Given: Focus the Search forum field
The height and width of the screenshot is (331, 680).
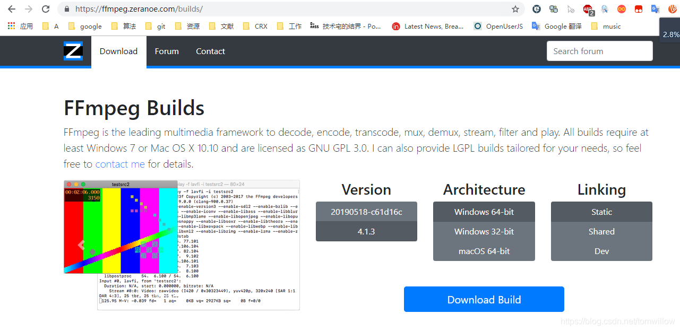Looking at the screenshot, I should point(600,51).
